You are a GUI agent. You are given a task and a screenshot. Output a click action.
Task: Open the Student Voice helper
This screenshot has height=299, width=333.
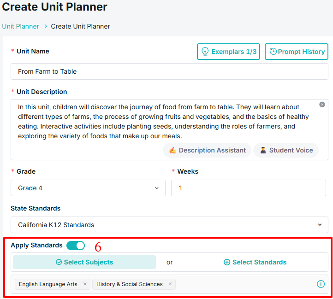pos(286,150)
